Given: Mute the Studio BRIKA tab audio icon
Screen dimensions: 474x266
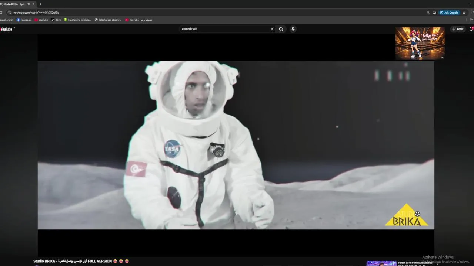Looking at the screenshot, I should pos(29,4).
